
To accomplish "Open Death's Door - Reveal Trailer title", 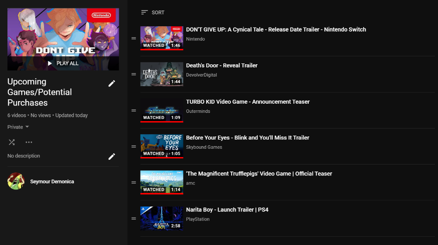I will [x=222, y=66].
